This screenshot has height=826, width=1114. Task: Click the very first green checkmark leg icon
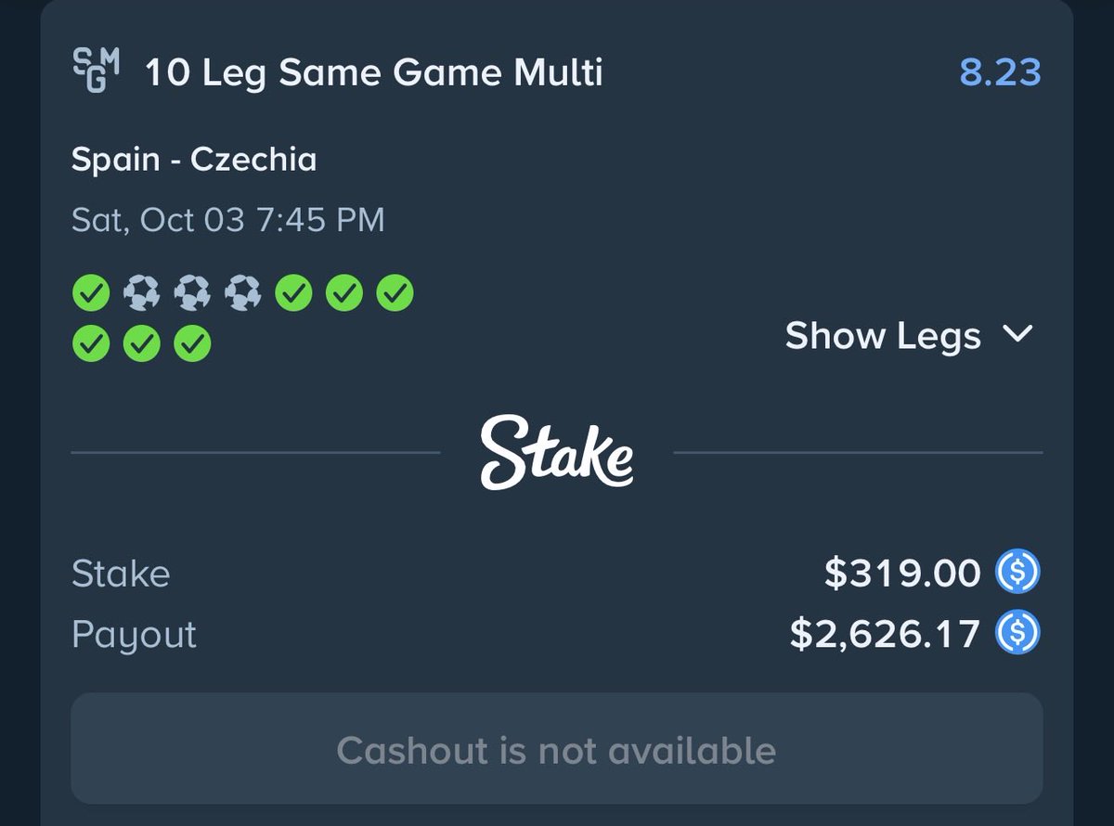point(90,294)
